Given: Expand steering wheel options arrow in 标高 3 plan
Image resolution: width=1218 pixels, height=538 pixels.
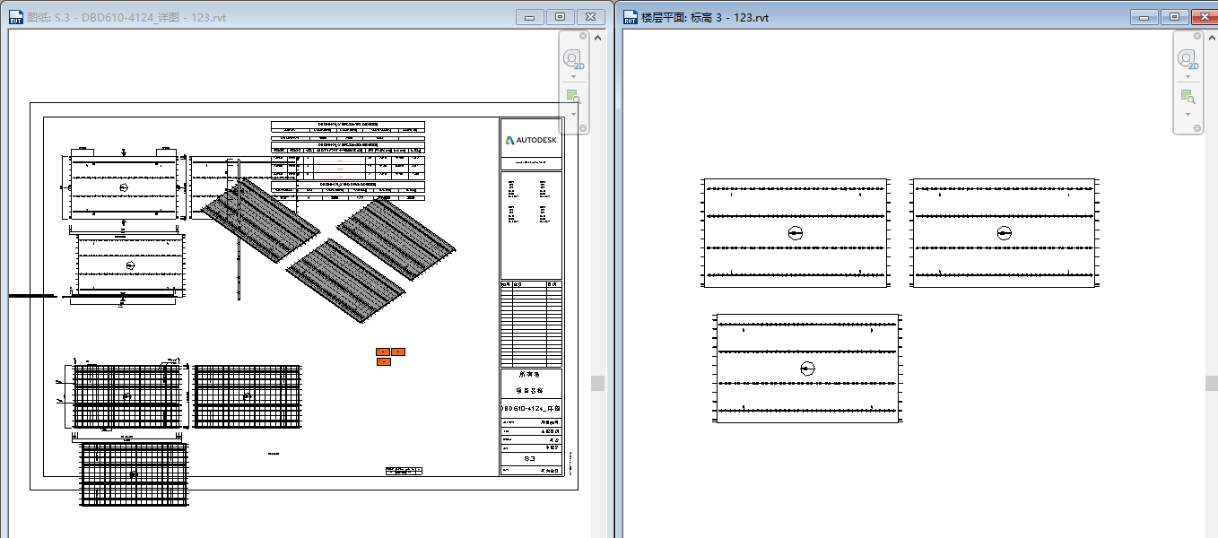Looking at the screenshot, I should click(1188, 76).
